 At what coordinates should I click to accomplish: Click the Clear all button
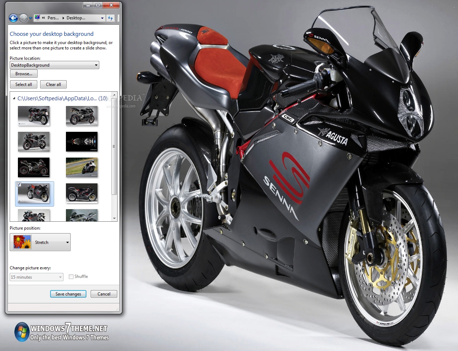(x=53, y=85)
